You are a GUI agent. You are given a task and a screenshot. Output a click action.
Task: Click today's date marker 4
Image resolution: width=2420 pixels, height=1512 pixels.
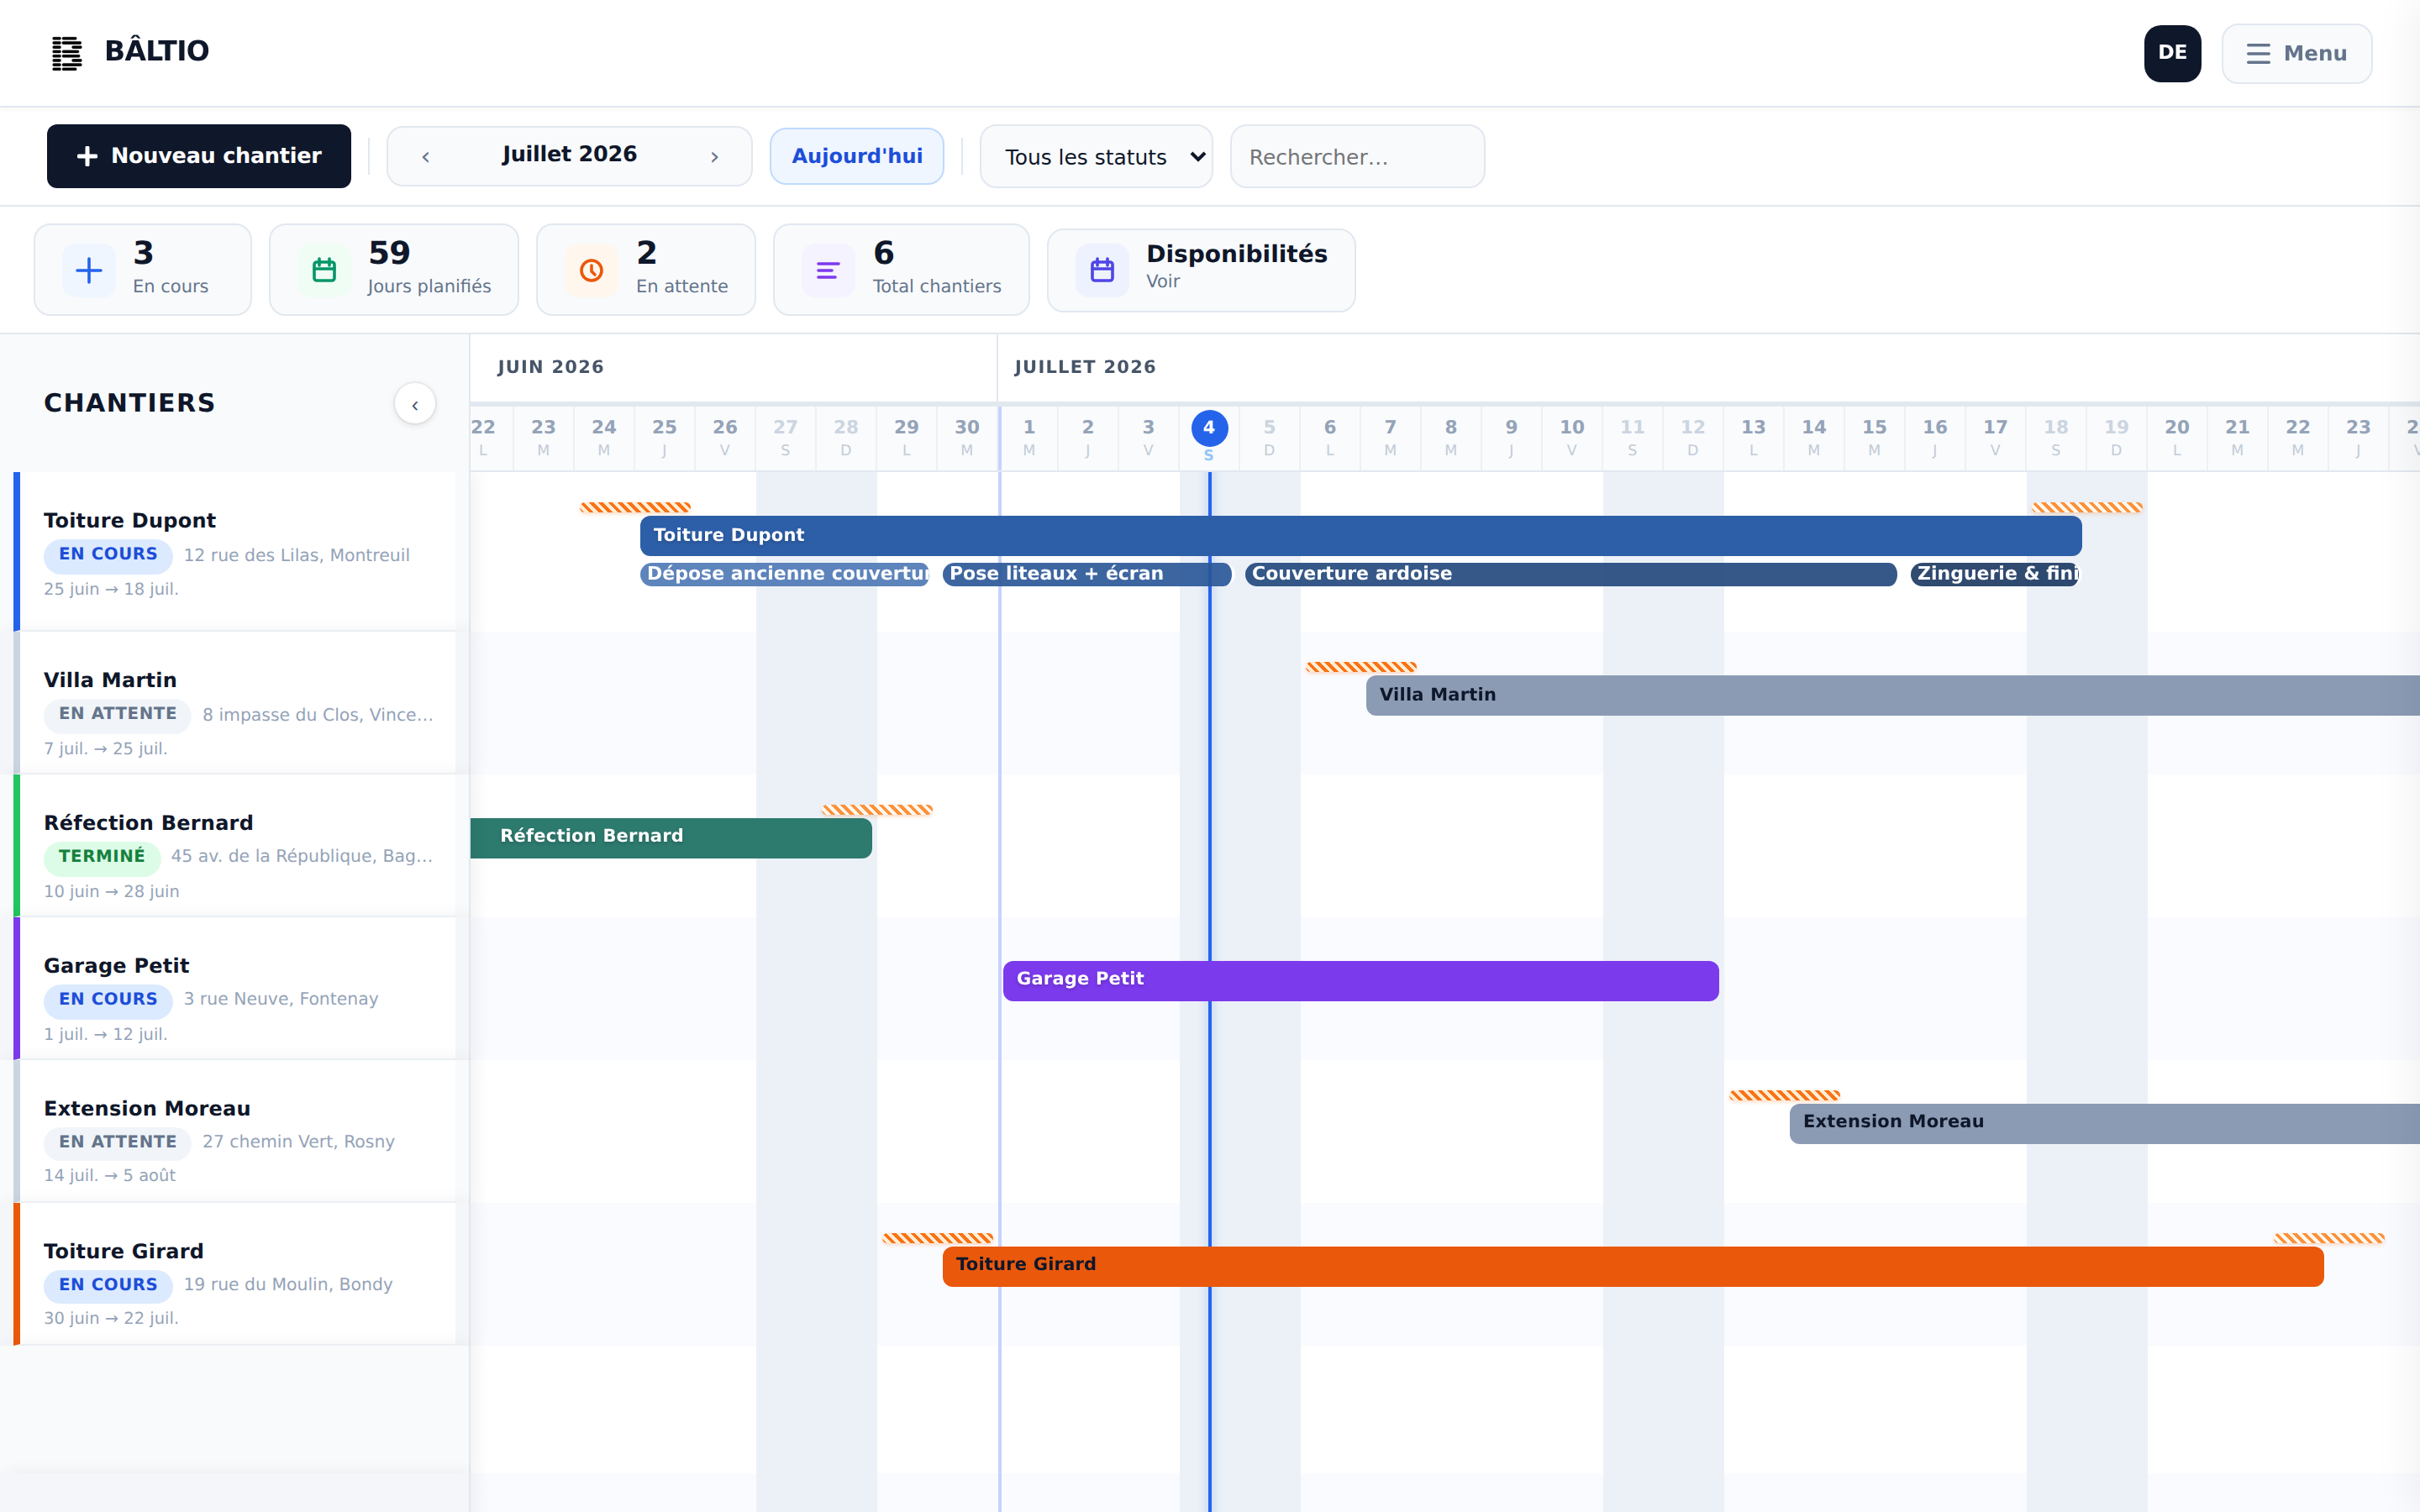point(1209,429)
